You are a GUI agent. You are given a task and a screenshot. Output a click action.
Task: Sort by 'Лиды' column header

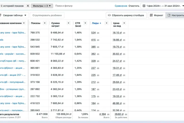pyautogui.click(x=95, y=23)
